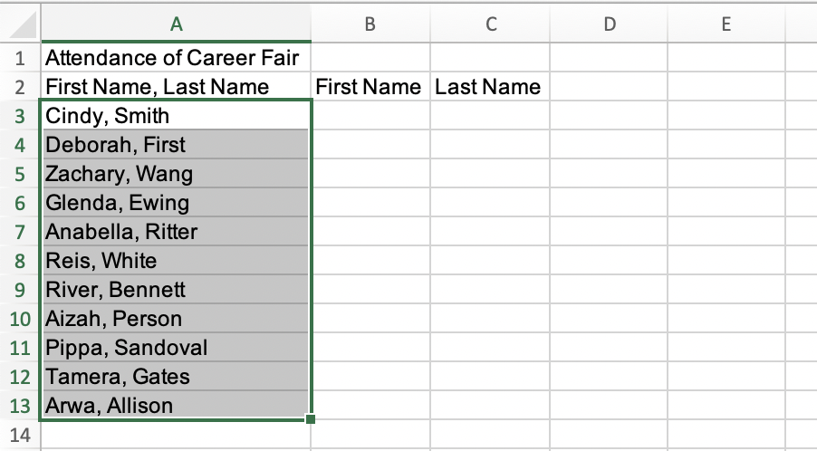The image size is (817, 451).
Task: Select the 'Last Name' cell in column C
Action: (x=490, y=87)
